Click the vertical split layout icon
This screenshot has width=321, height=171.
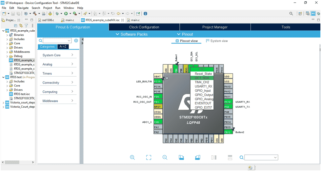pyautogui.click(x=214, y=157)
